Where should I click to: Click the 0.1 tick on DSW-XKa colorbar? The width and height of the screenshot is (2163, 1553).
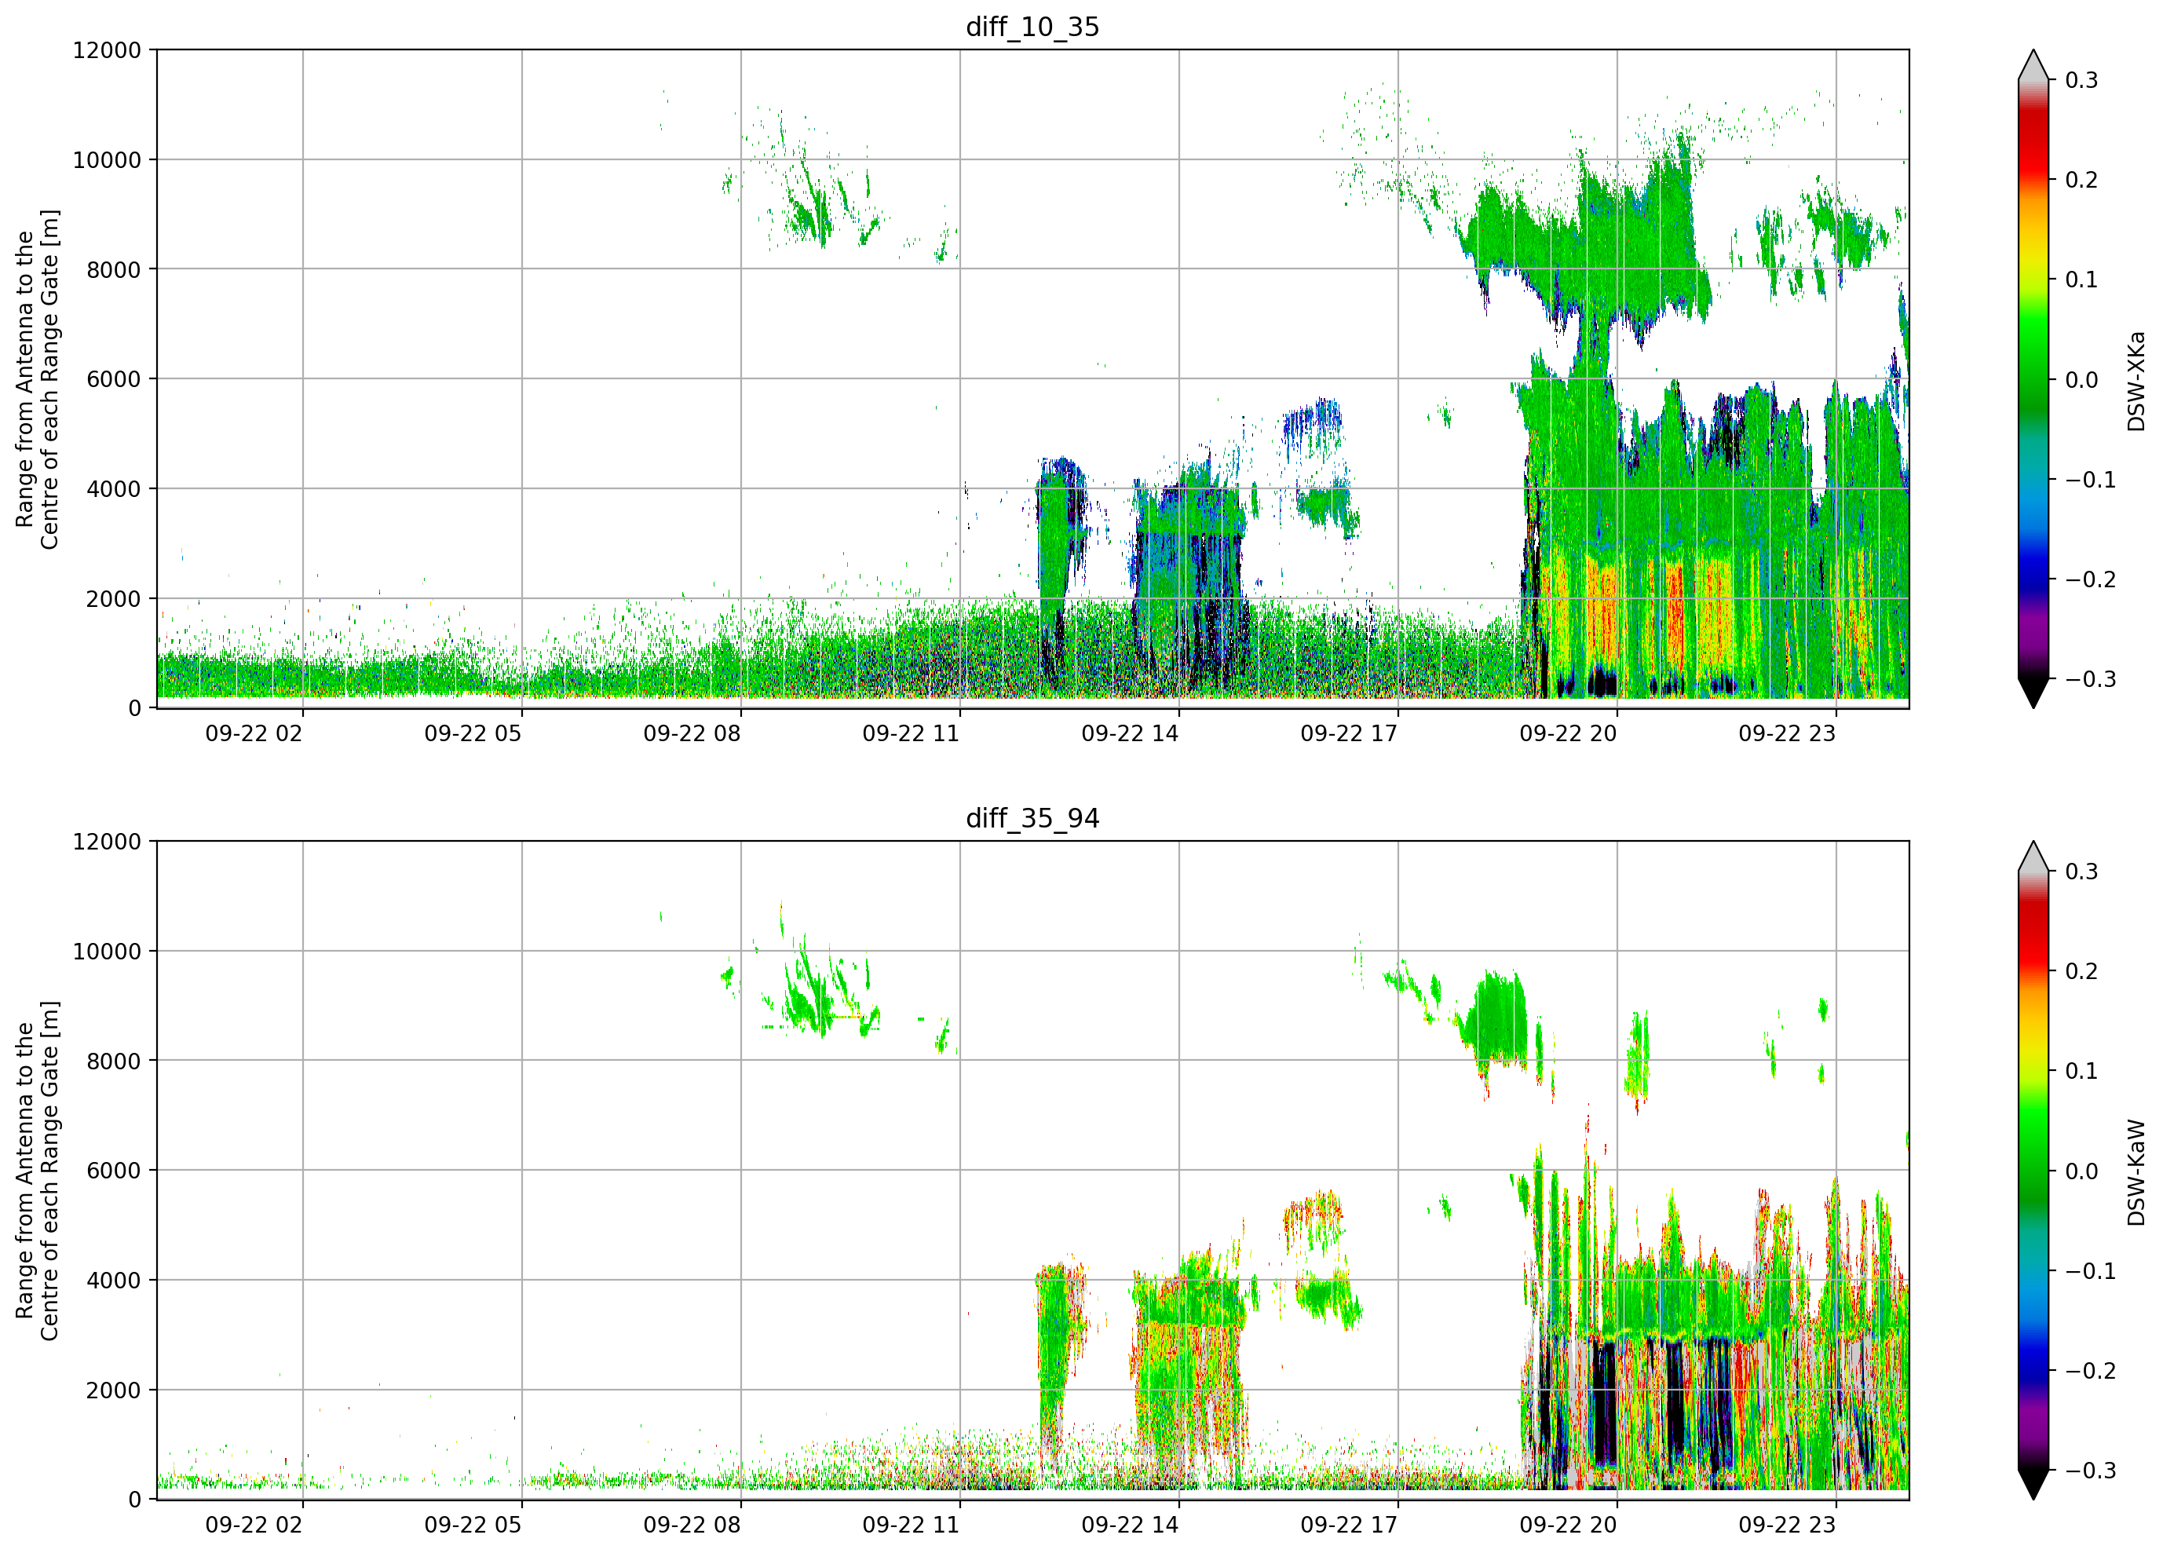2081,280
